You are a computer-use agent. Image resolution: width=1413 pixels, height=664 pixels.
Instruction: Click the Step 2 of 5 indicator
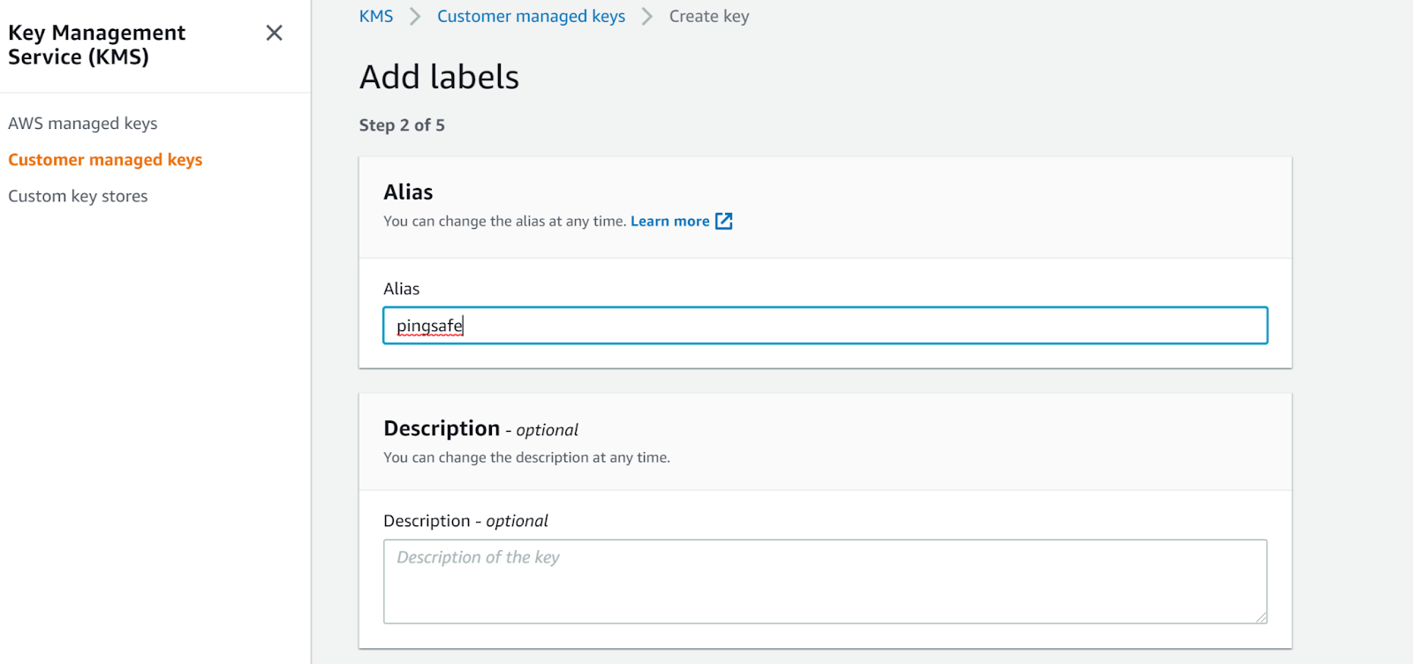(402, 125)
